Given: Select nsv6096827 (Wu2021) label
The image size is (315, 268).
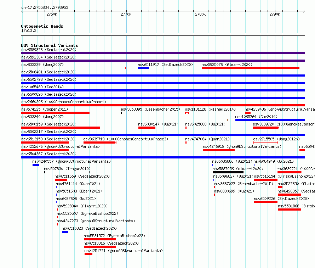Looking at the screenshot, I should pyautogui.click(x=233, y=176).
